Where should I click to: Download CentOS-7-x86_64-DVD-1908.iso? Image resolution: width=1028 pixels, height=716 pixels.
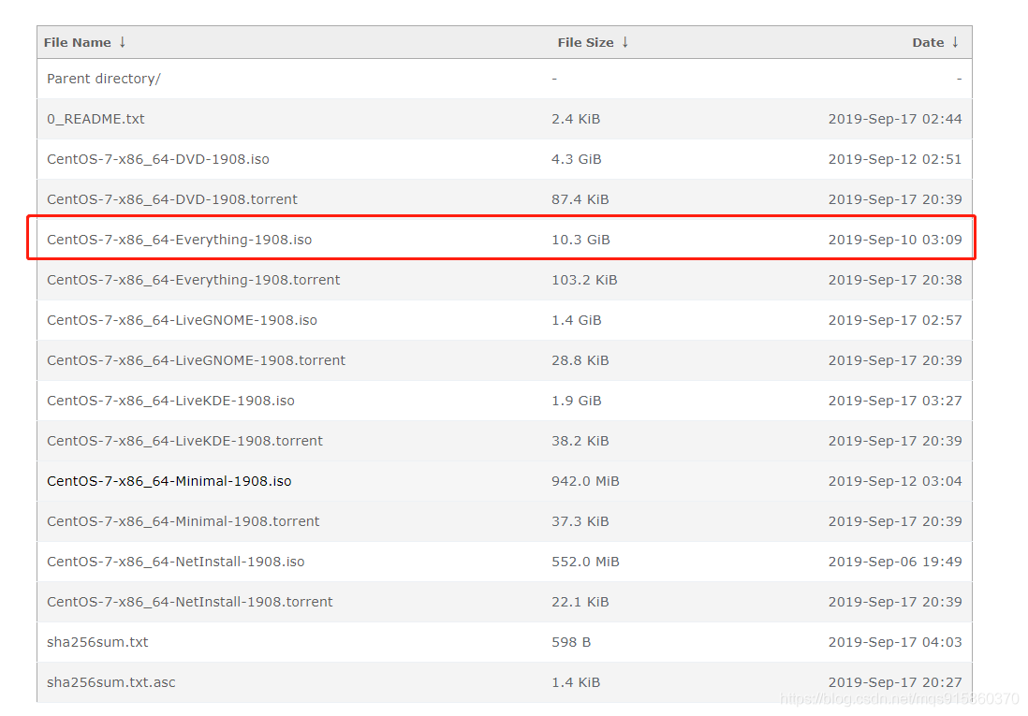pos(158,159)
